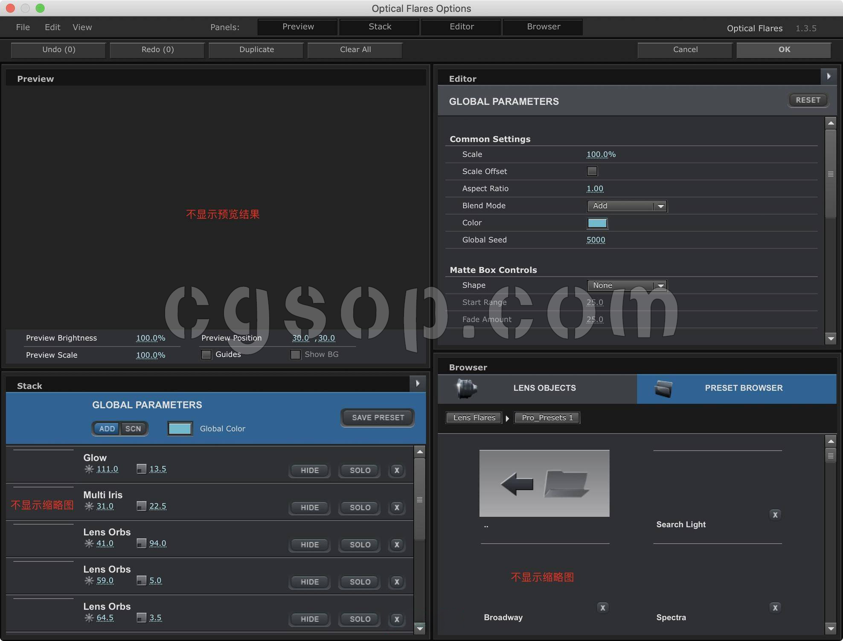
Task: Open the Blend Mode dropdown
Action: (x=627, y=206)
